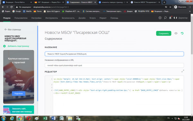The image size is (193, 121).
Task: Open a new browser tab
Action: click(x=164, y=2)
